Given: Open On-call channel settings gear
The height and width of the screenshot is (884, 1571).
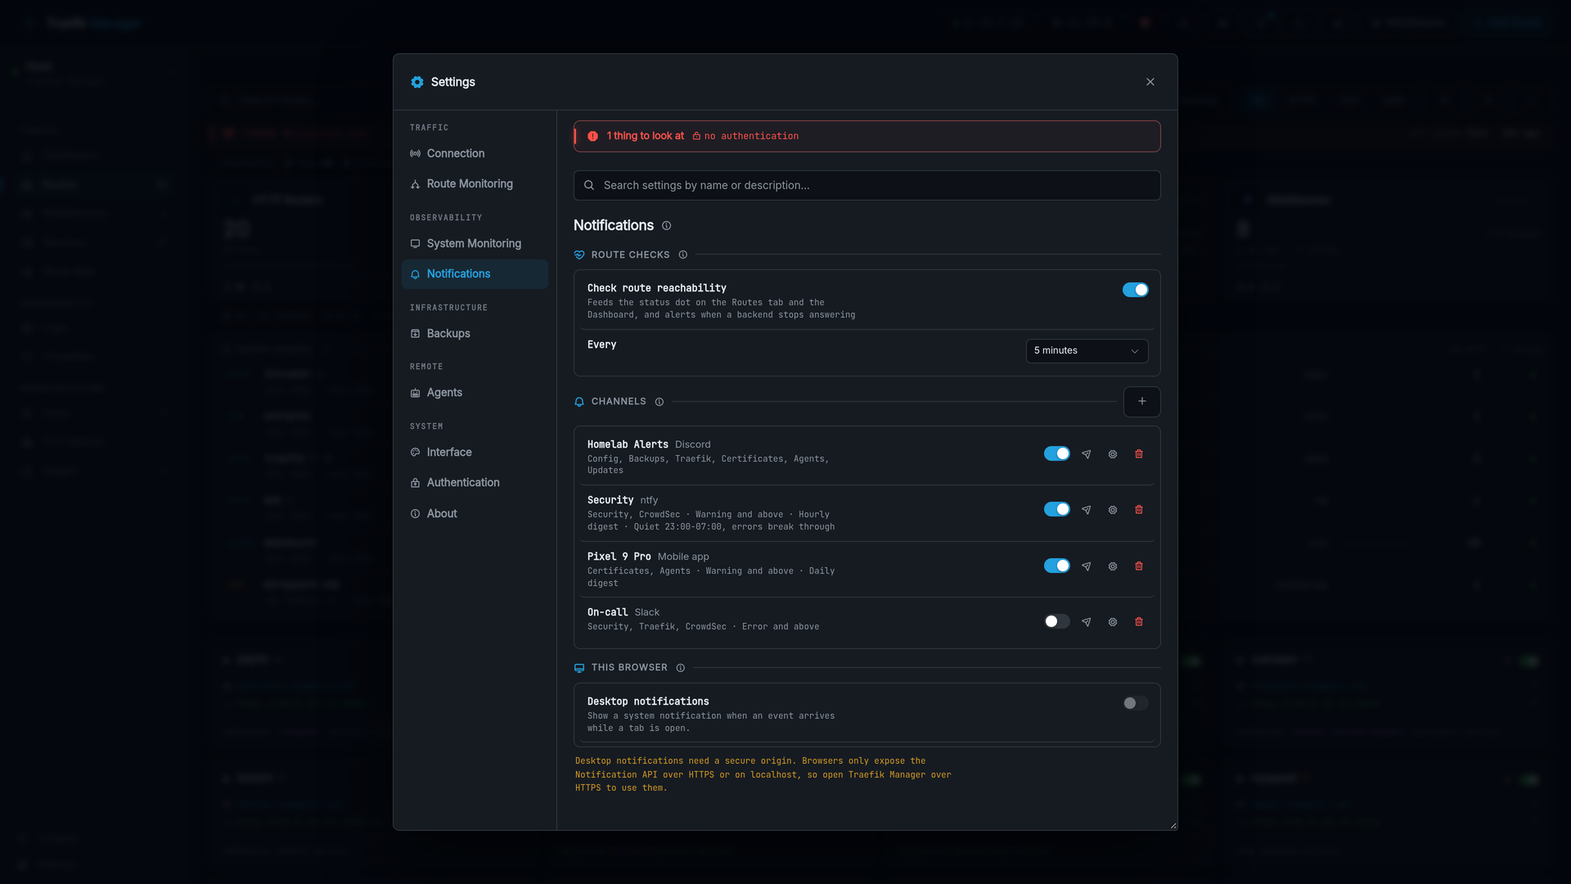Looking at the screenshot, I should pos(1112,622).
